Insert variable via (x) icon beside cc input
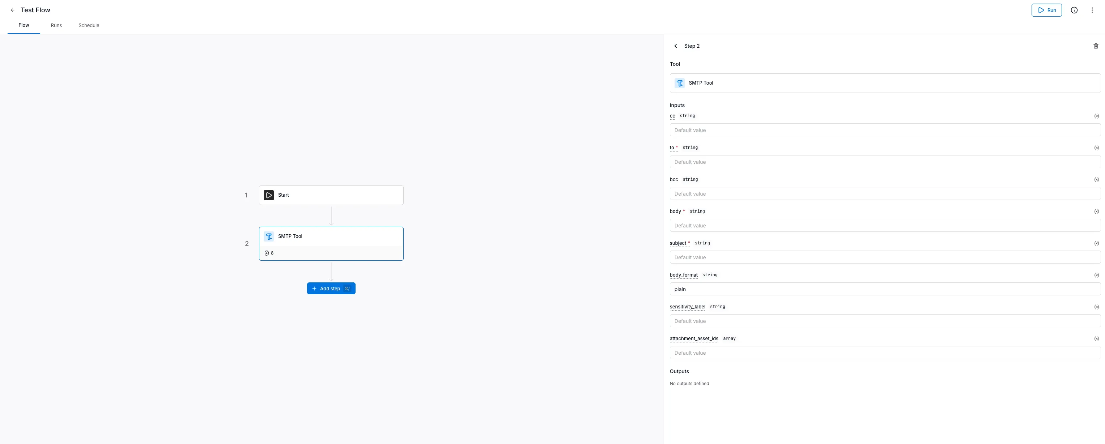This screenshot has height=444, width=1105. [x=1097, y=116]
